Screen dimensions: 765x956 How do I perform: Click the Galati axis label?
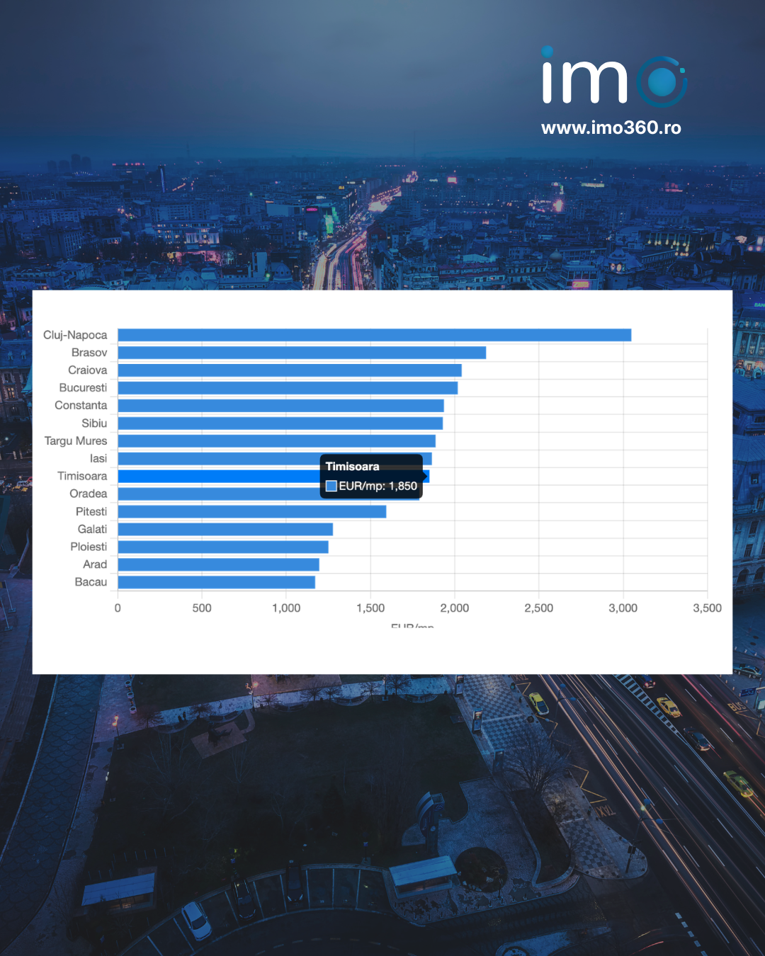[x=93, y=529]
